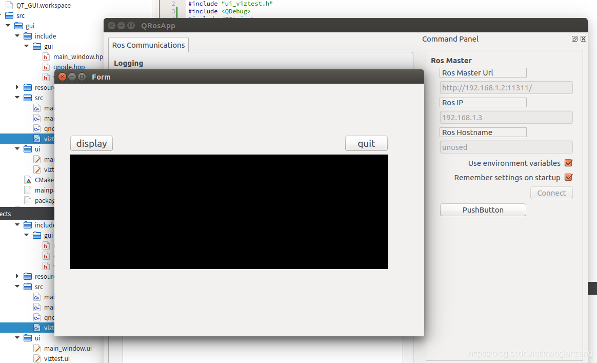Viewport: 597px width, 363px height.
Task: Click the quit button in the Form window
Action: pyautogui.click(x=366, y=143)
